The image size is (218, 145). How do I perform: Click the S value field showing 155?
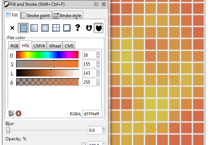[89, 64]
